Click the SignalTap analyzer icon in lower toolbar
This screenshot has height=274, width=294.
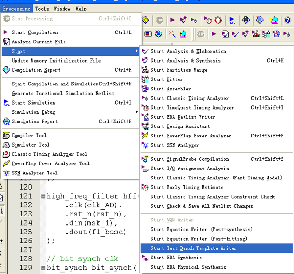pos(148,34)
